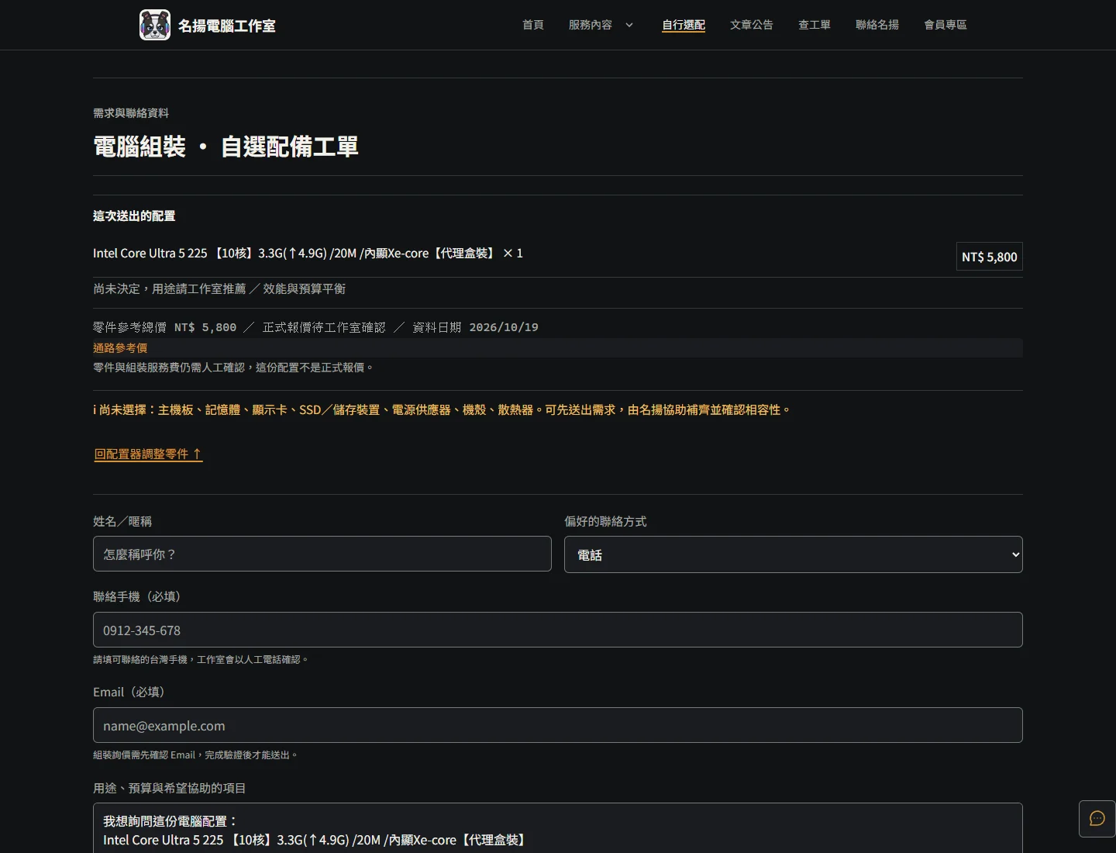Focus the 聯絡手機 phone input field

pos(558,630)
